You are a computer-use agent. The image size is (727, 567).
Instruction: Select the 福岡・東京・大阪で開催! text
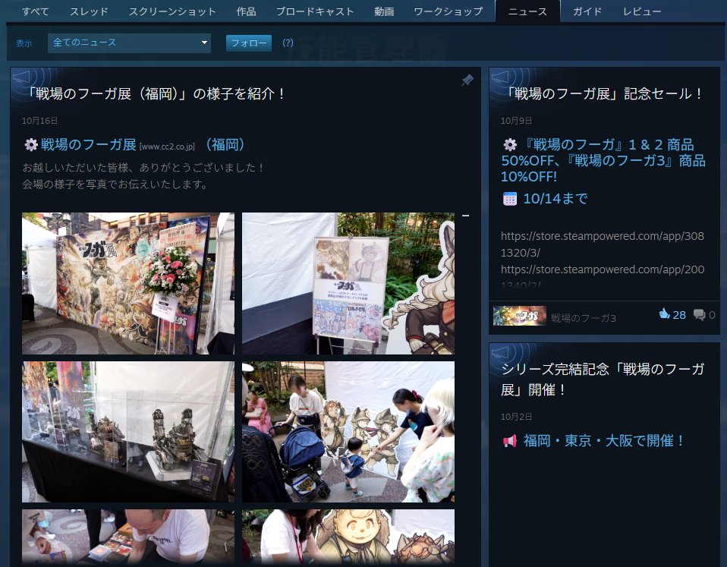[605, 441]
